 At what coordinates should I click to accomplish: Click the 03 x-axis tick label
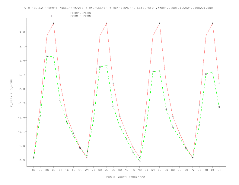click(40, 170)
